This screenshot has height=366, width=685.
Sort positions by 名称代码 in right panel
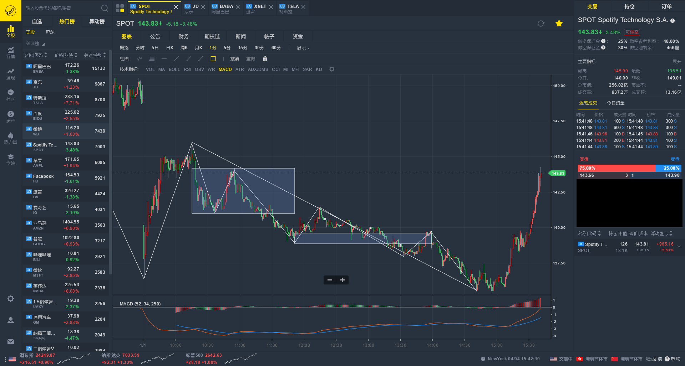(x=589, y=233)
